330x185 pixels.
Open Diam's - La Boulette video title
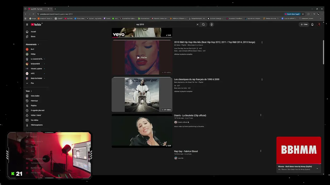[190, 115]
